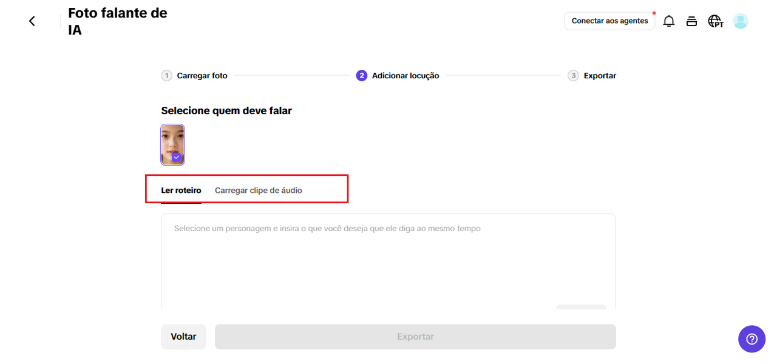Go to the Carregar foto step label
The height and width of the screenshot is (364, 777).
[x=202, y=76]
